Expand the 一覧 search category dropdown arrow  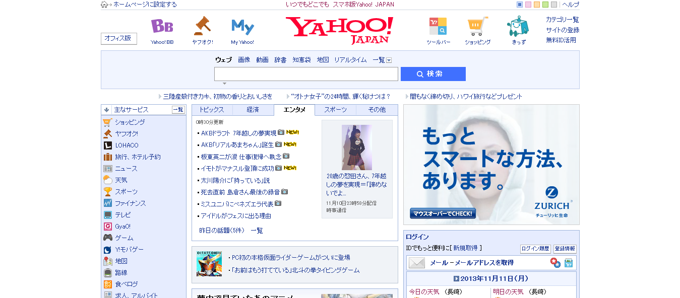click(389, 60)
